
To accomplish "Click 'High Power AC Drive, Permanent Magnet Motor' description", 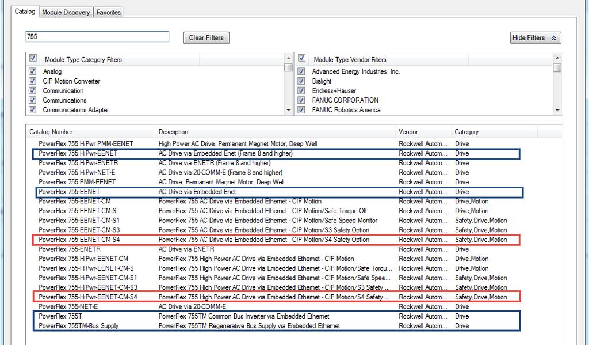I will [238, 144].
